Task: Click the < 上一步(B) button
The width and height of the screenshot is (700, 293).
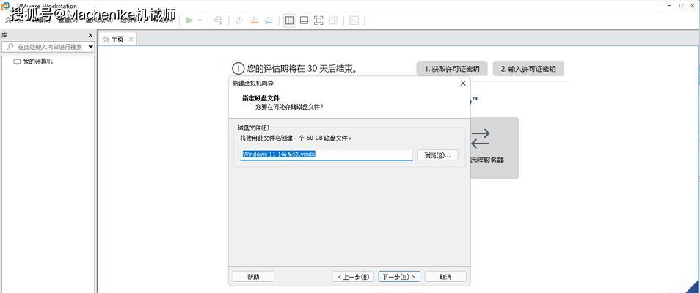Action: coord(353,277)
